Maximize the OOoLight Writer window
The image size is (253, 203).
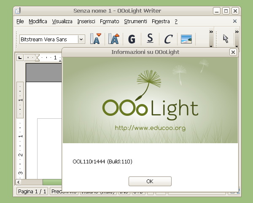[226, 11]
